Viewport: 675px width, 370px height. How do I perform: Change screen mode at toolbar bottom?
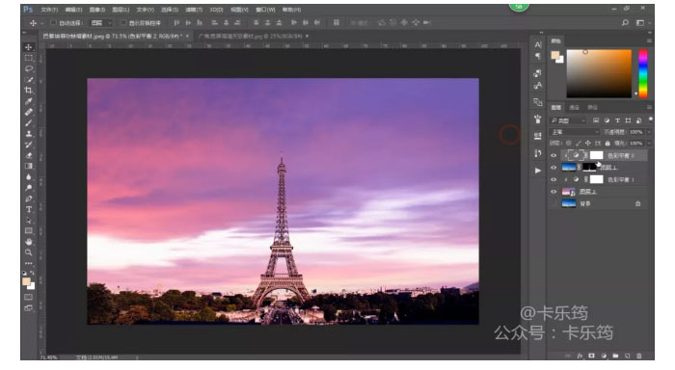pos(29,308)
